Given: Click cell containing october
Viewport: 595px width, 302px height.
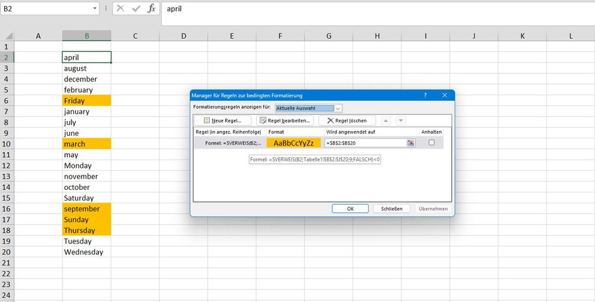Looking at the screenshot, I should pos(87,187).
